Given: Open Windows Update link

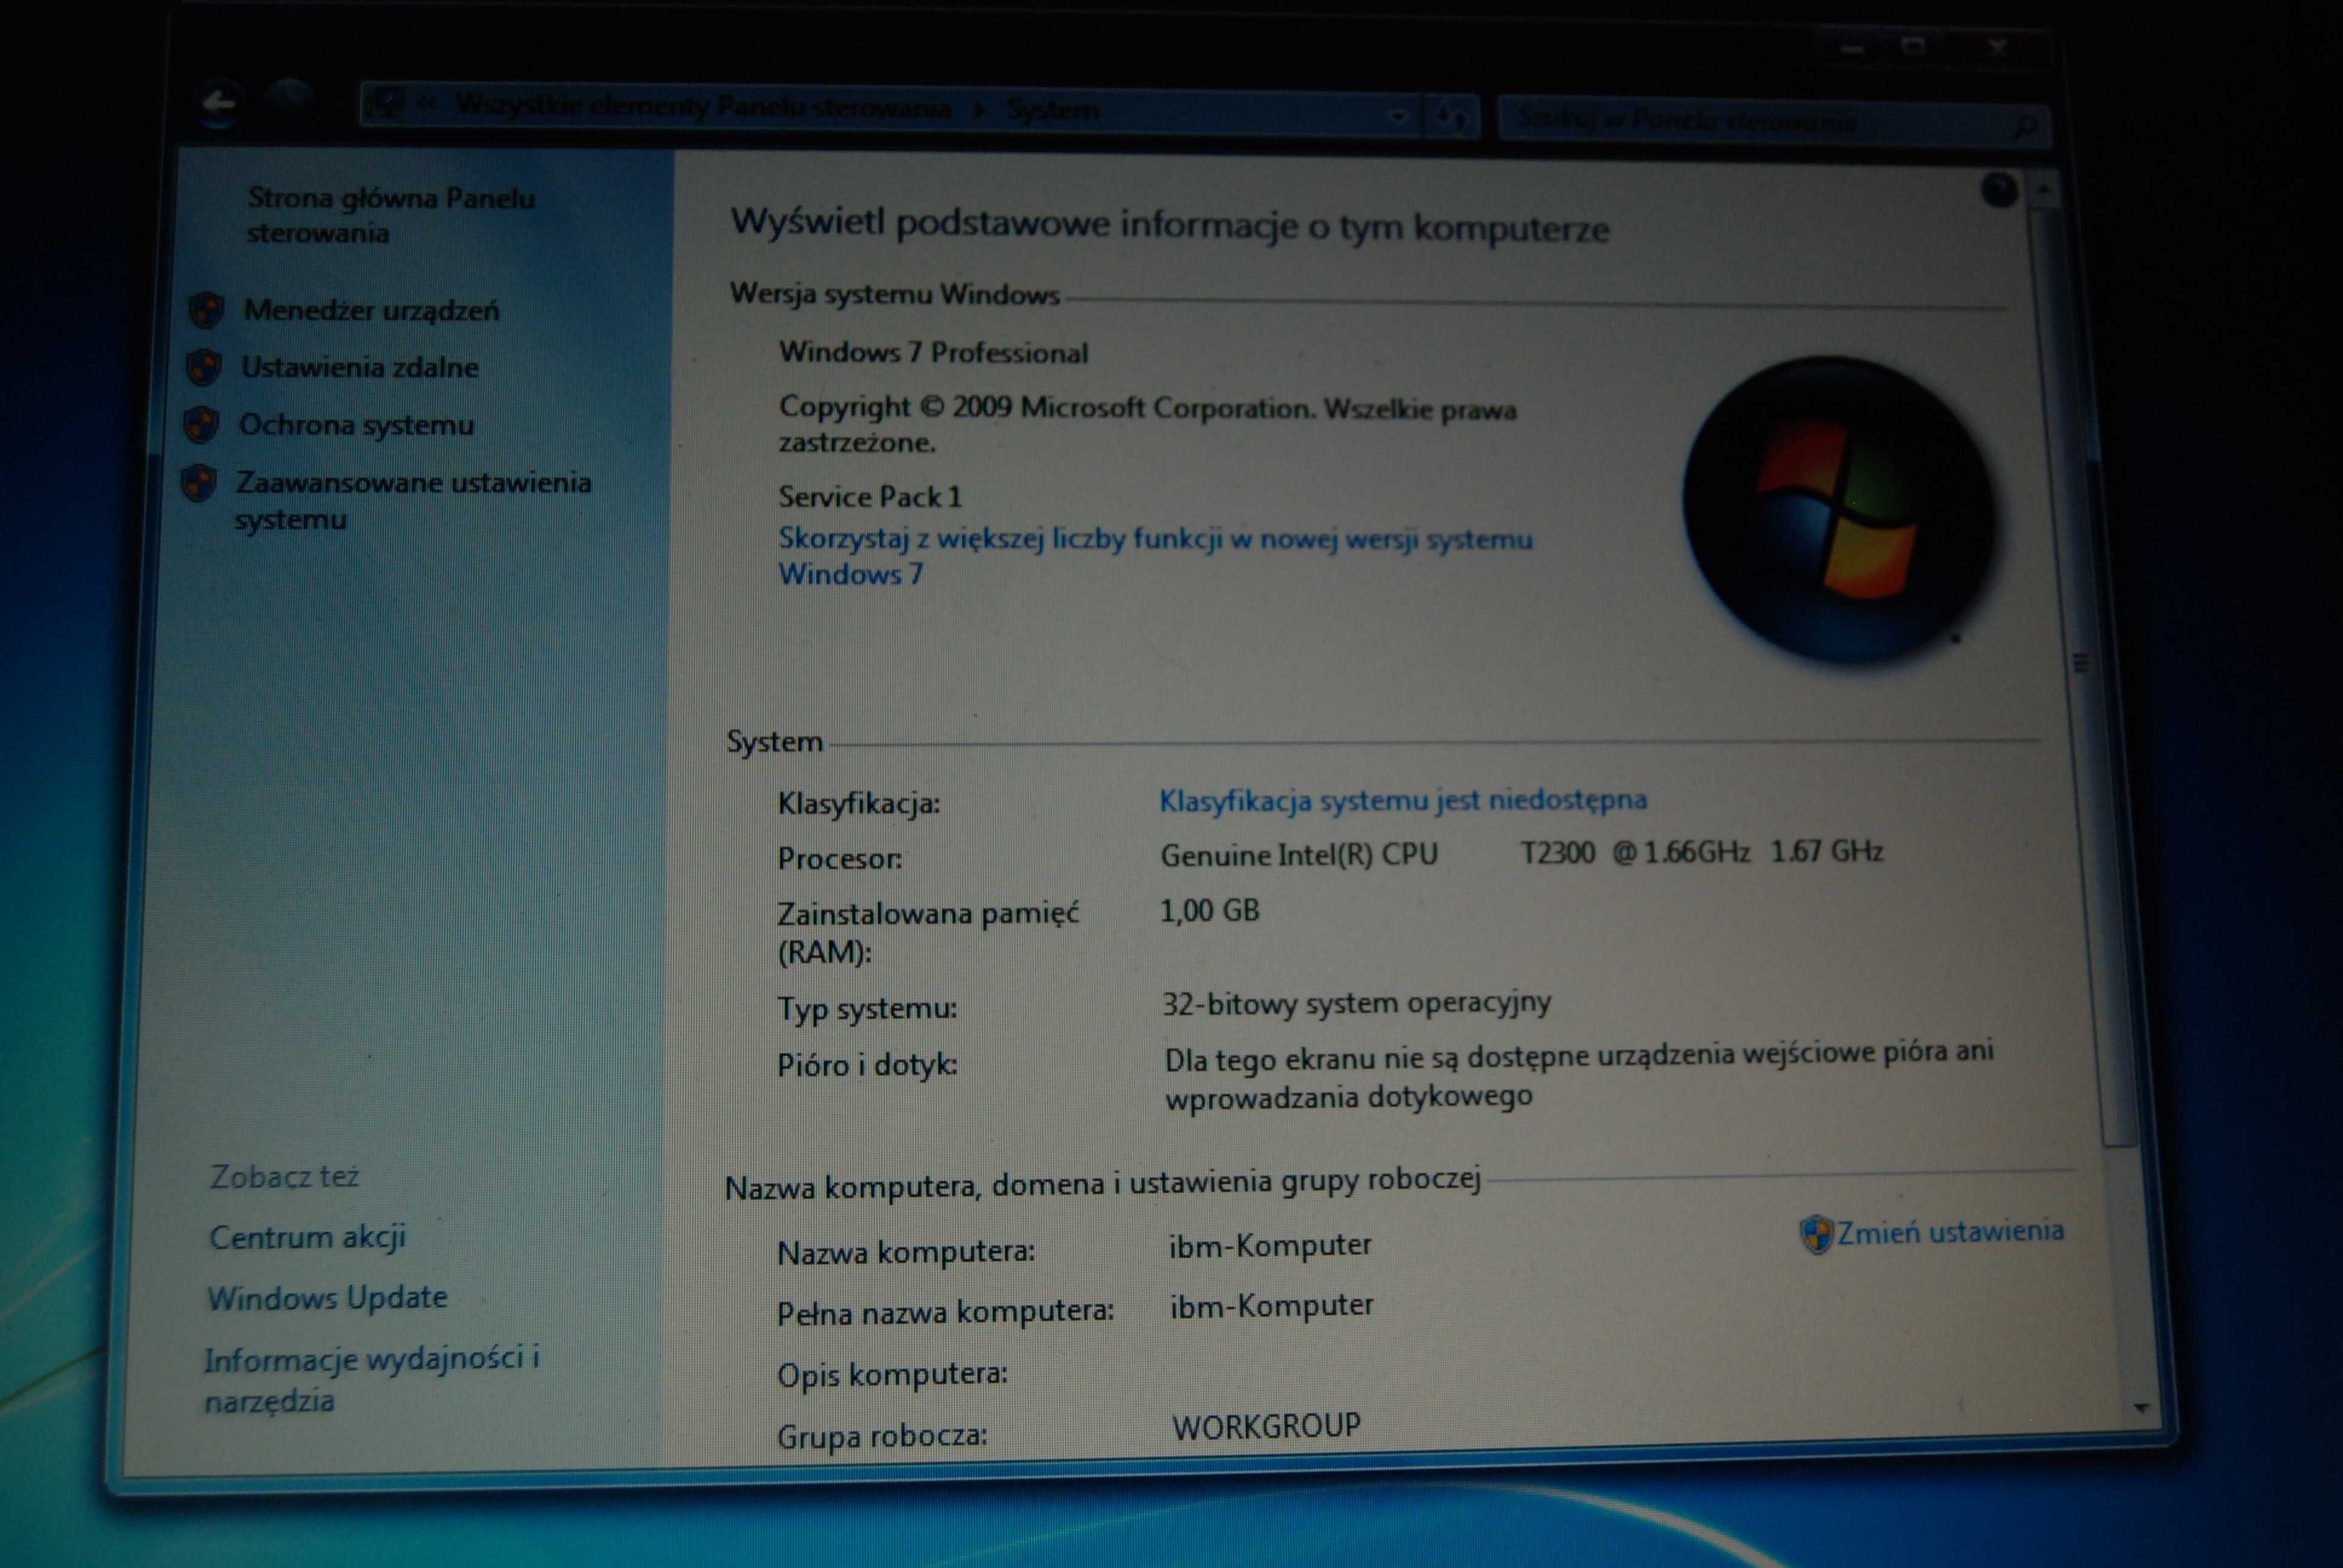Looking at the screenshot, I should (x=327, y=1298).
